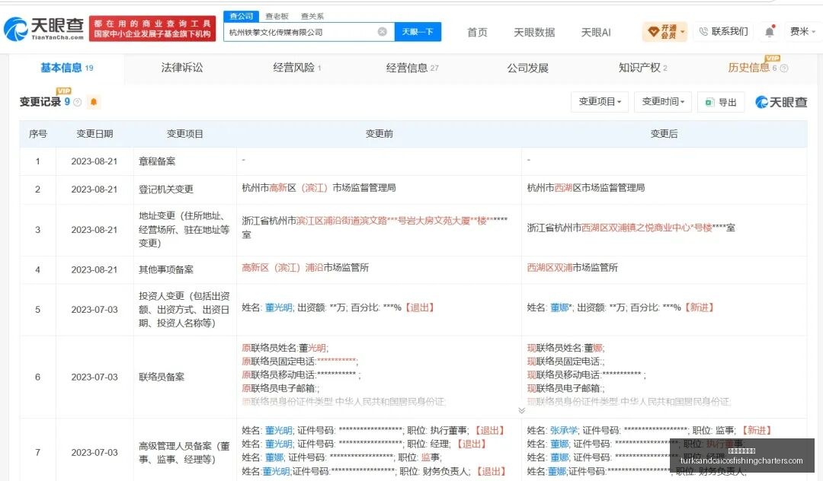Click the 变更后 column header

664,134
